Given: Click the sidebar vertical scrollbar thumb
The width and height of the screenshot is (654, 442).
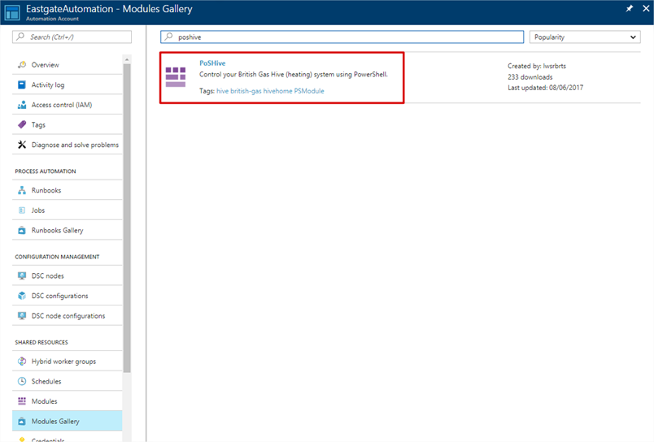Looking at the screenshot, I should (x=127, y=218).
